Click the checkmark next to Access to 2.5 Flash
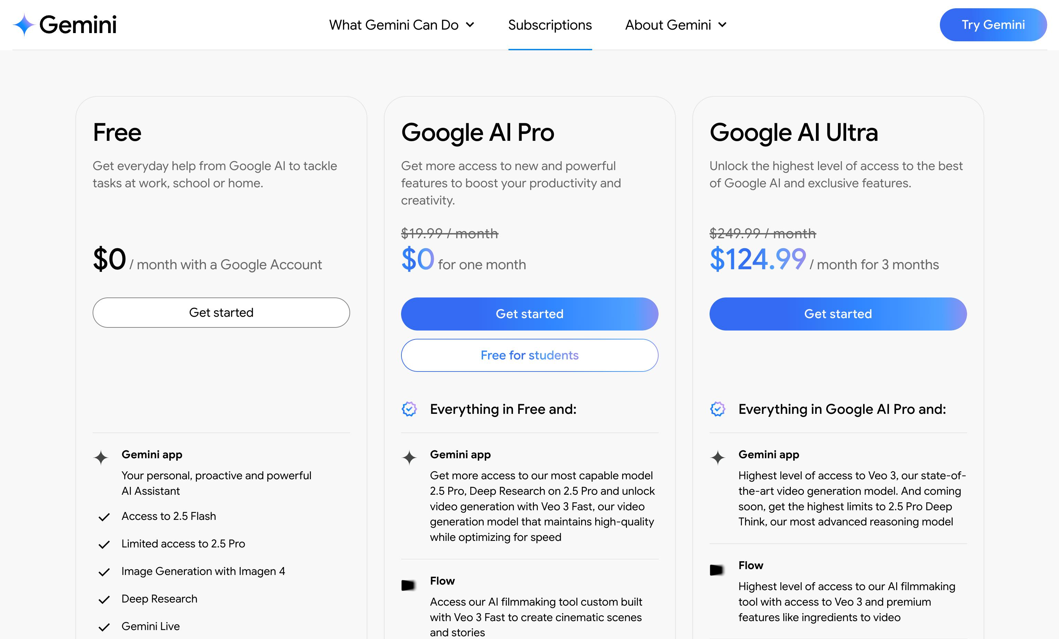The height and width of the screenshot is (639, 1059). pyautogui.click(x=104, y=517)
